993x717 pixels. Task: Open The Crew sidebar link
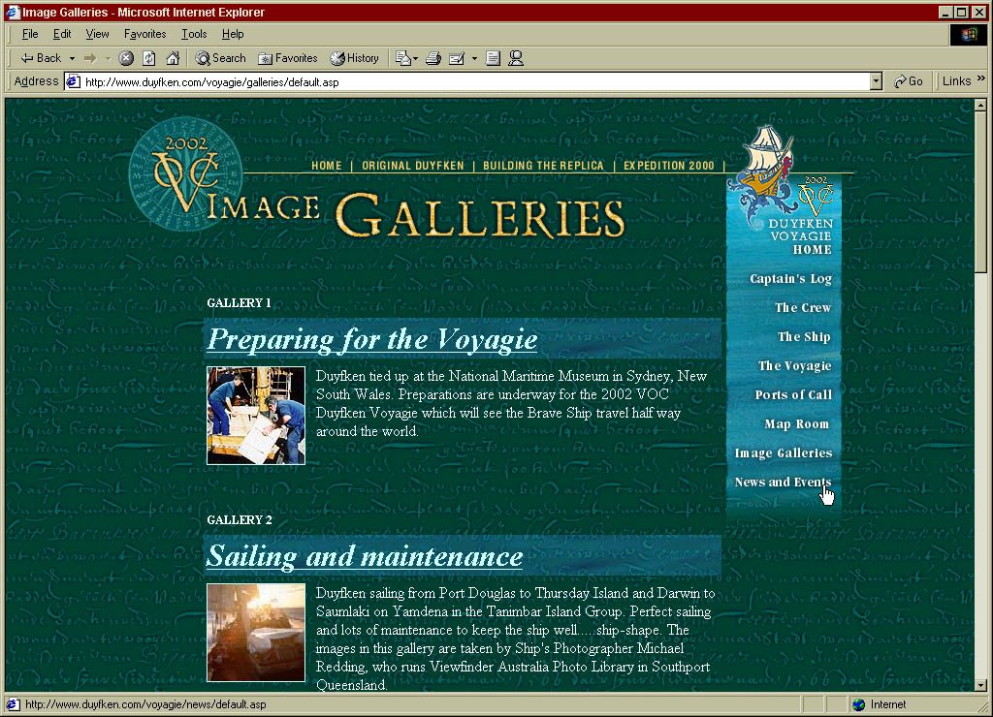tap(802, 307)
